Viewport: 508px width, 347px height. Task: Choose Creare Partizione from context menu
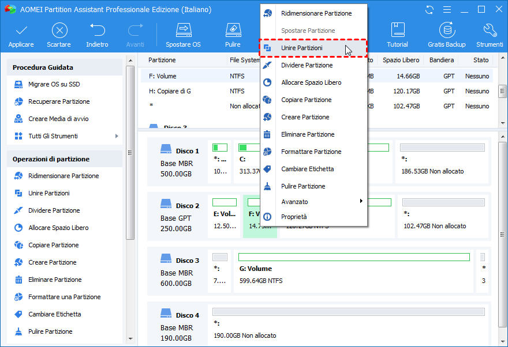313,117
